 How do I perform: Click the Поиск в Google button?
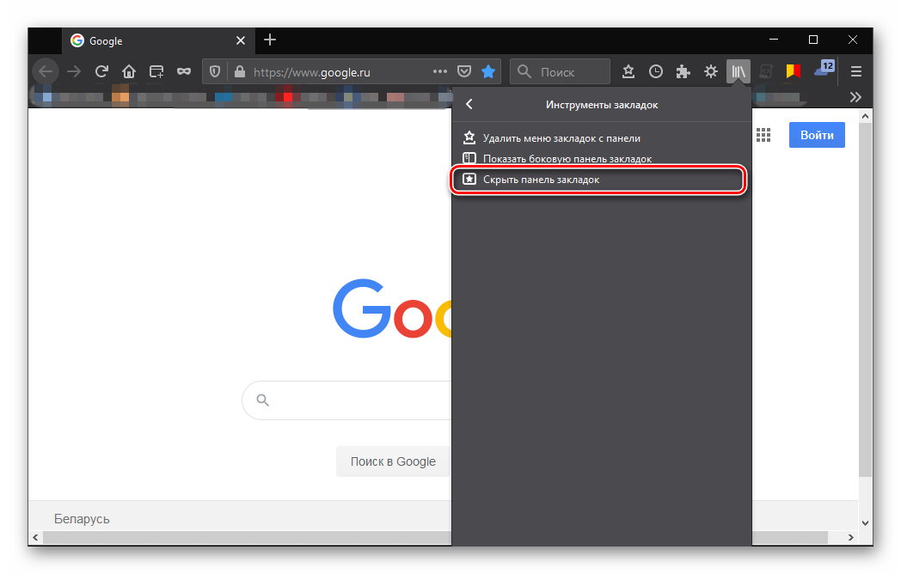(394, 461)
